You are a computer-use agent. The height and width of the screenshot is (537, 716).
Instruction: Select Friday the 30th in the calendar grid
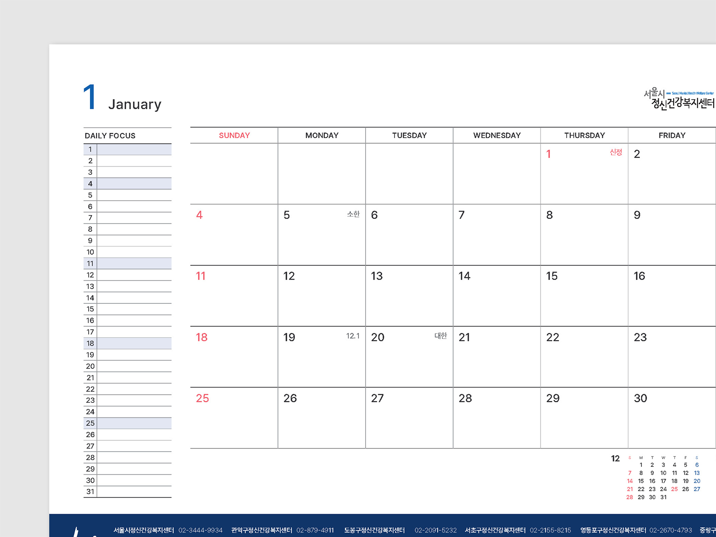(640, 398)
